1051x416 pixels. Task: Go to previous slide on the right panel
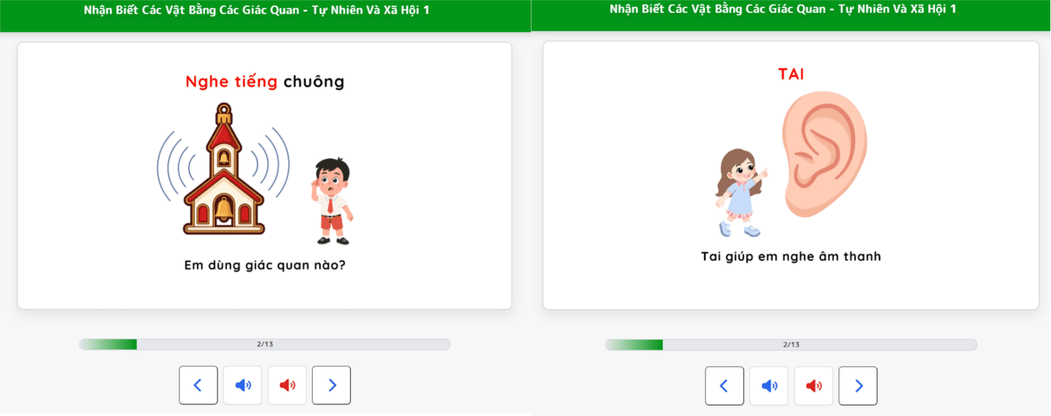coord(725,386)
